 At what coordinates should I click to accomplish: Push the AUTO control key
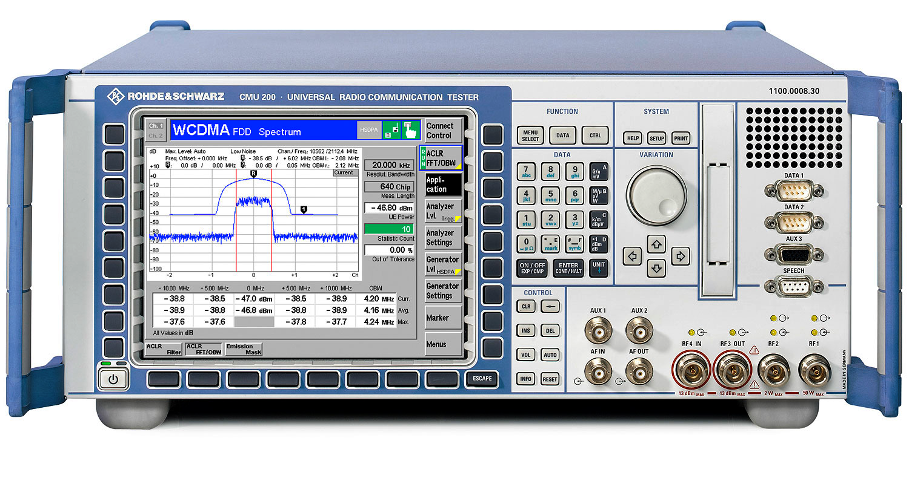click(550, 355)
